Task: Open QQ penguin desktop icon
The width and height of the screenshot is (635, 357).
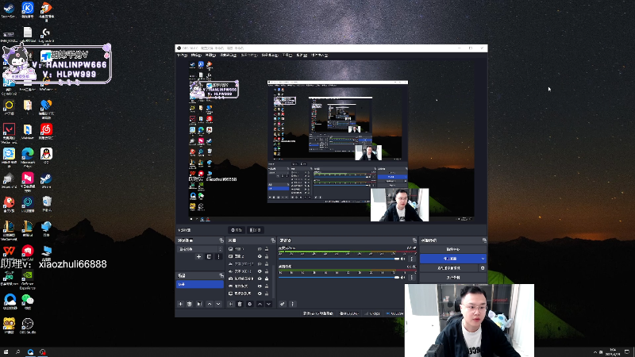Action: (x=46, y=155)
